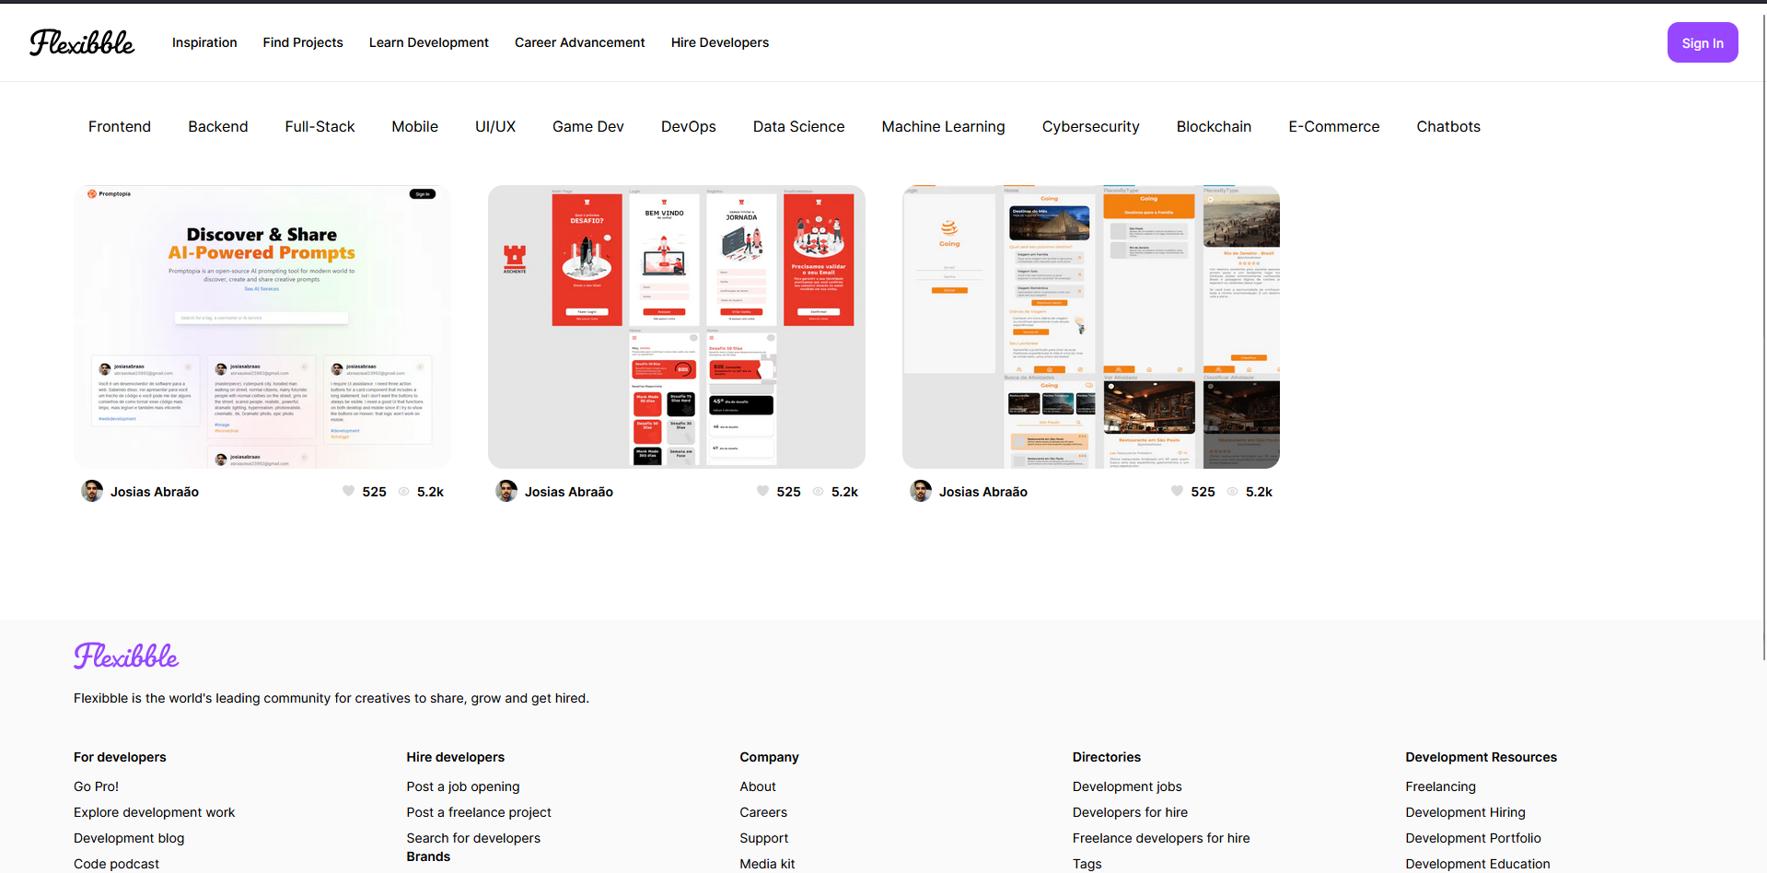Viewport: 1767px width, 873px height.
Task: Click the eye icon on the Promptopia project card
Action: coord(403,492)
